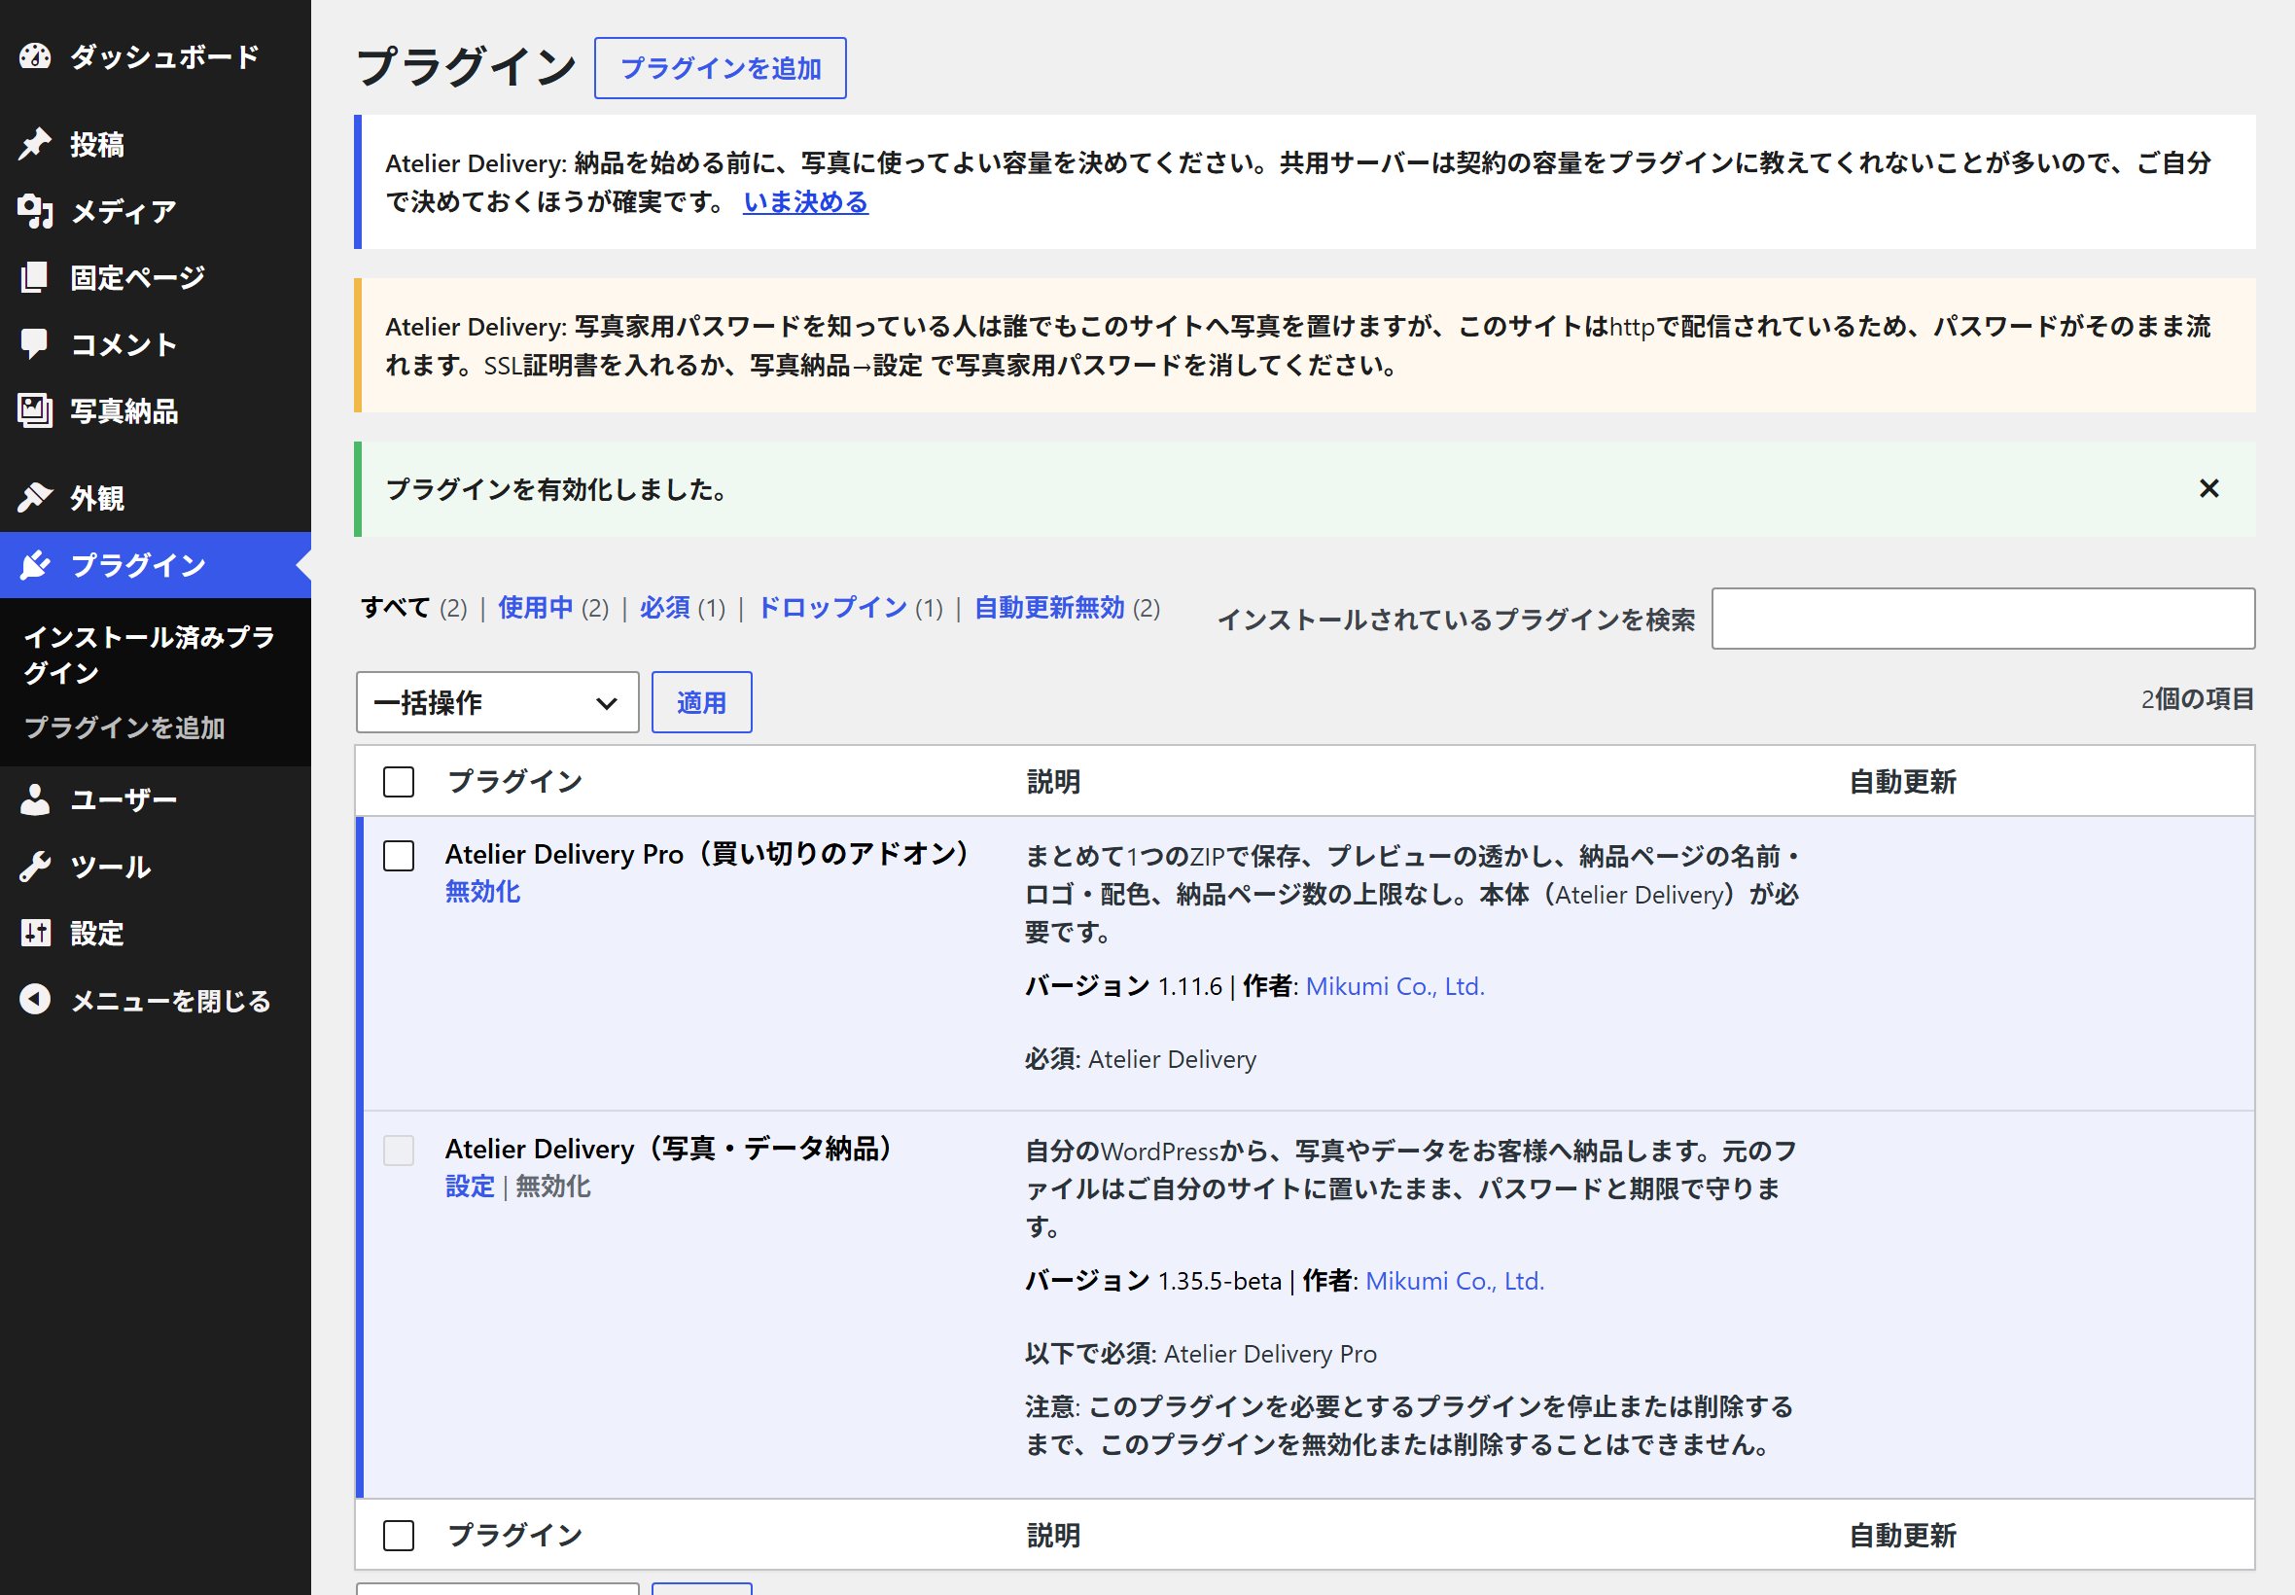Click the プラグイン plug icon

tap(35, 565)
